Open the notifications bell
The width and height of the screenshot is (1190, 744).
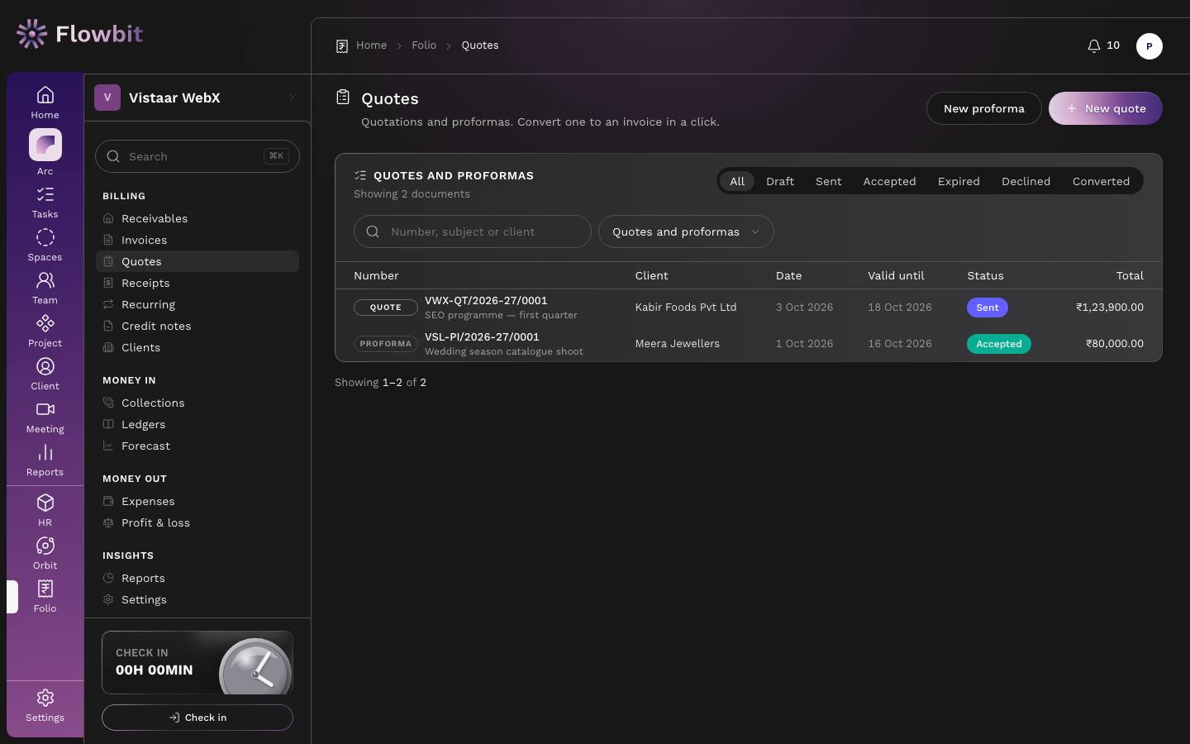click(x=1103, y=45)
